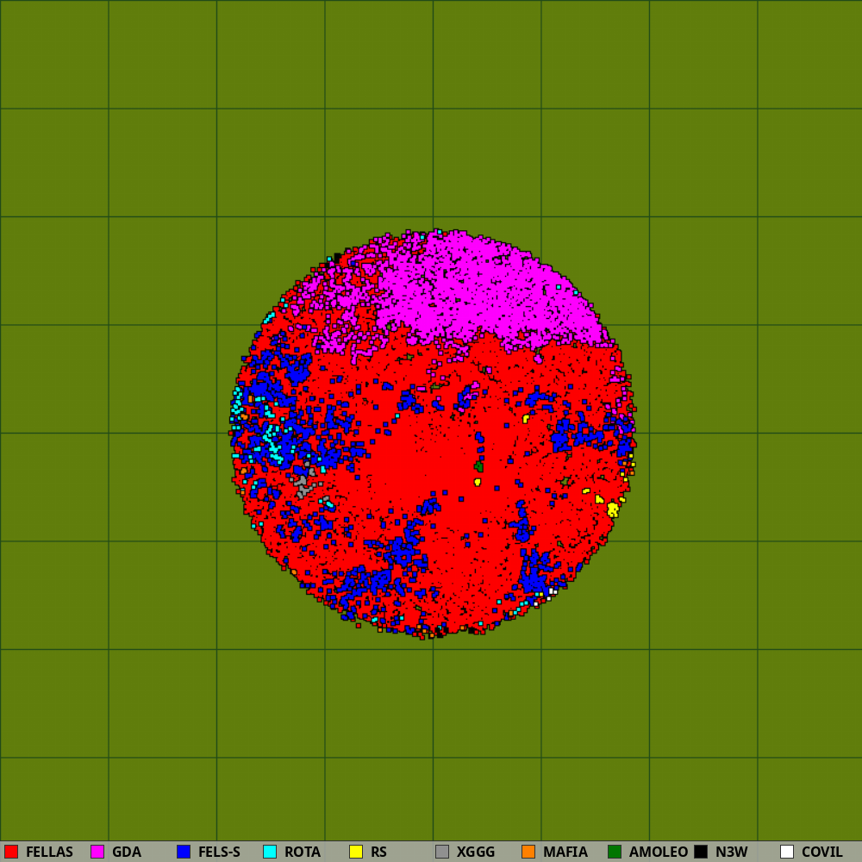
Task: Select the FELS-S legend label
Action: coord(219,852)
